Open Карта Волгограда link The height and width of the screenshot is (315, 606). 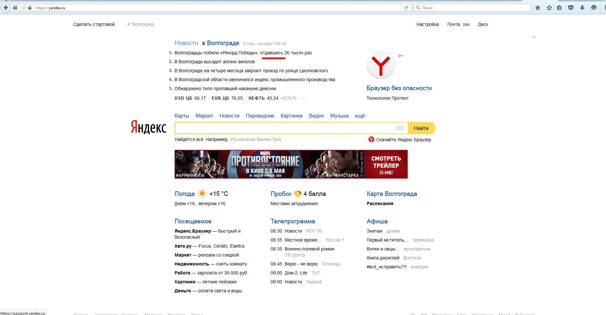392,194
